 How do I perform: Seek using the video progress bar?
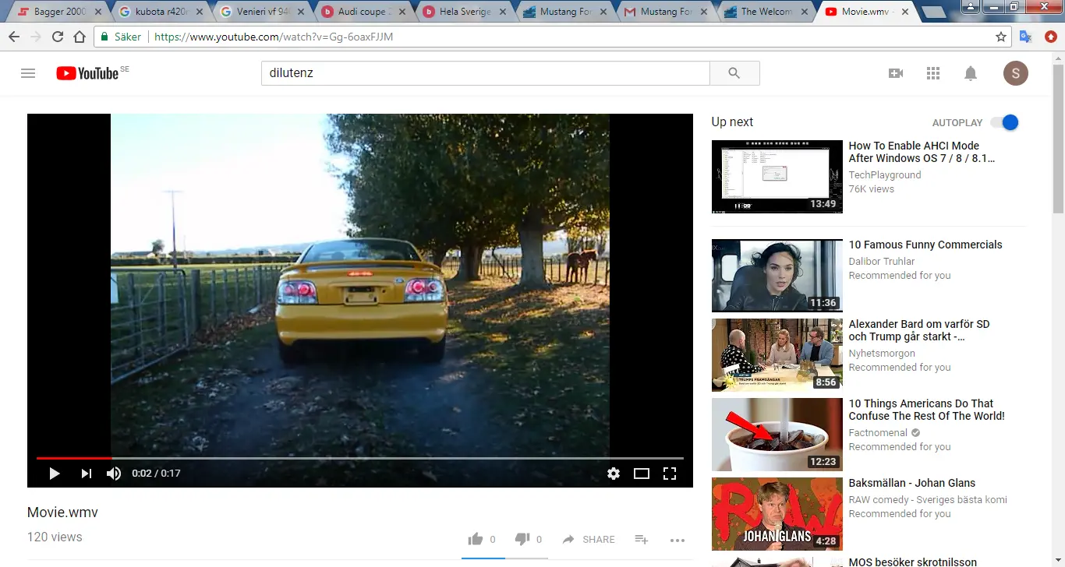(x=360, y=458)
